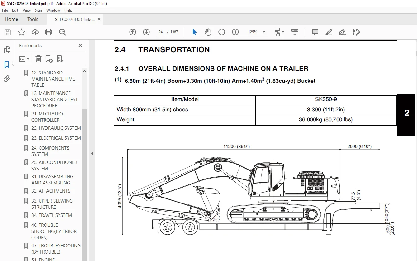
Task: Add the file to starred favorites
Action: pyautogui.click(x=21, y=32)
